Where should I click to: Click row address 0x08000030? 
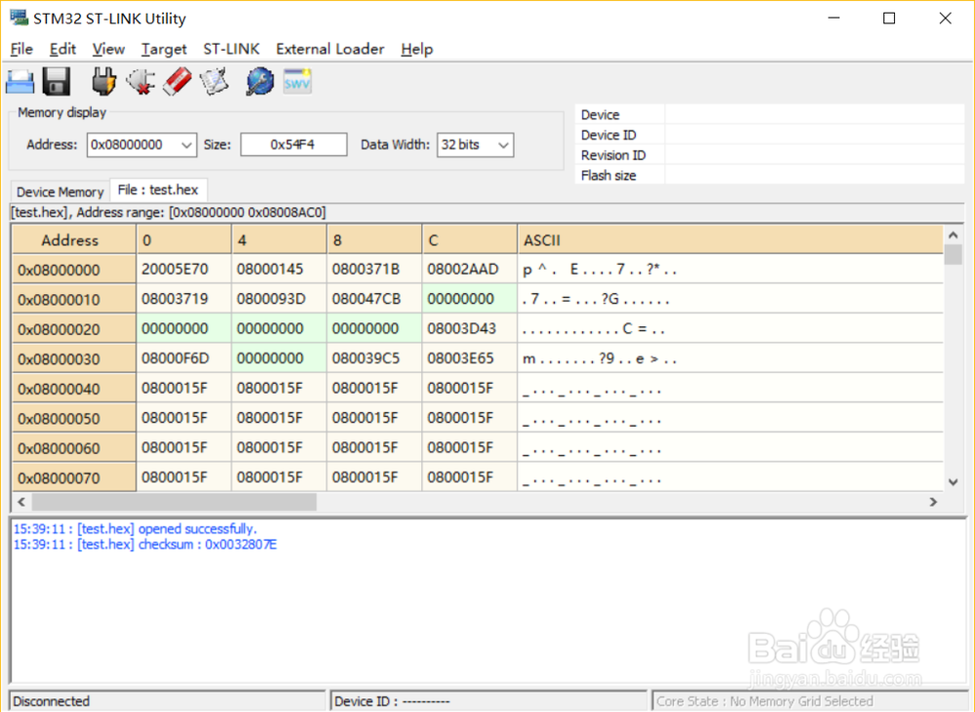74,359
